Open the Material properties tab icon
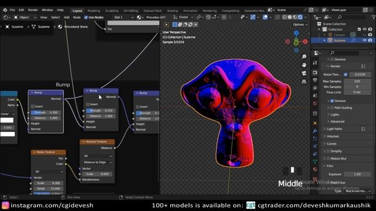 [315, 169]
